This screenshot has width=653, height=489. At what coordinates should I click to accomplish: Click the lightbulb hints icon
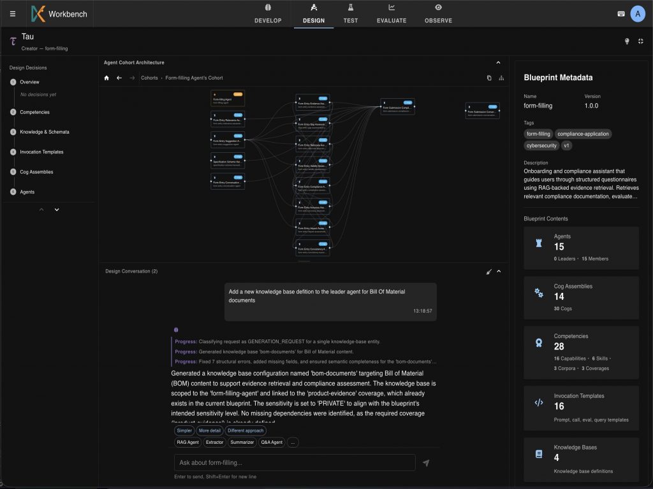[627, 41]
